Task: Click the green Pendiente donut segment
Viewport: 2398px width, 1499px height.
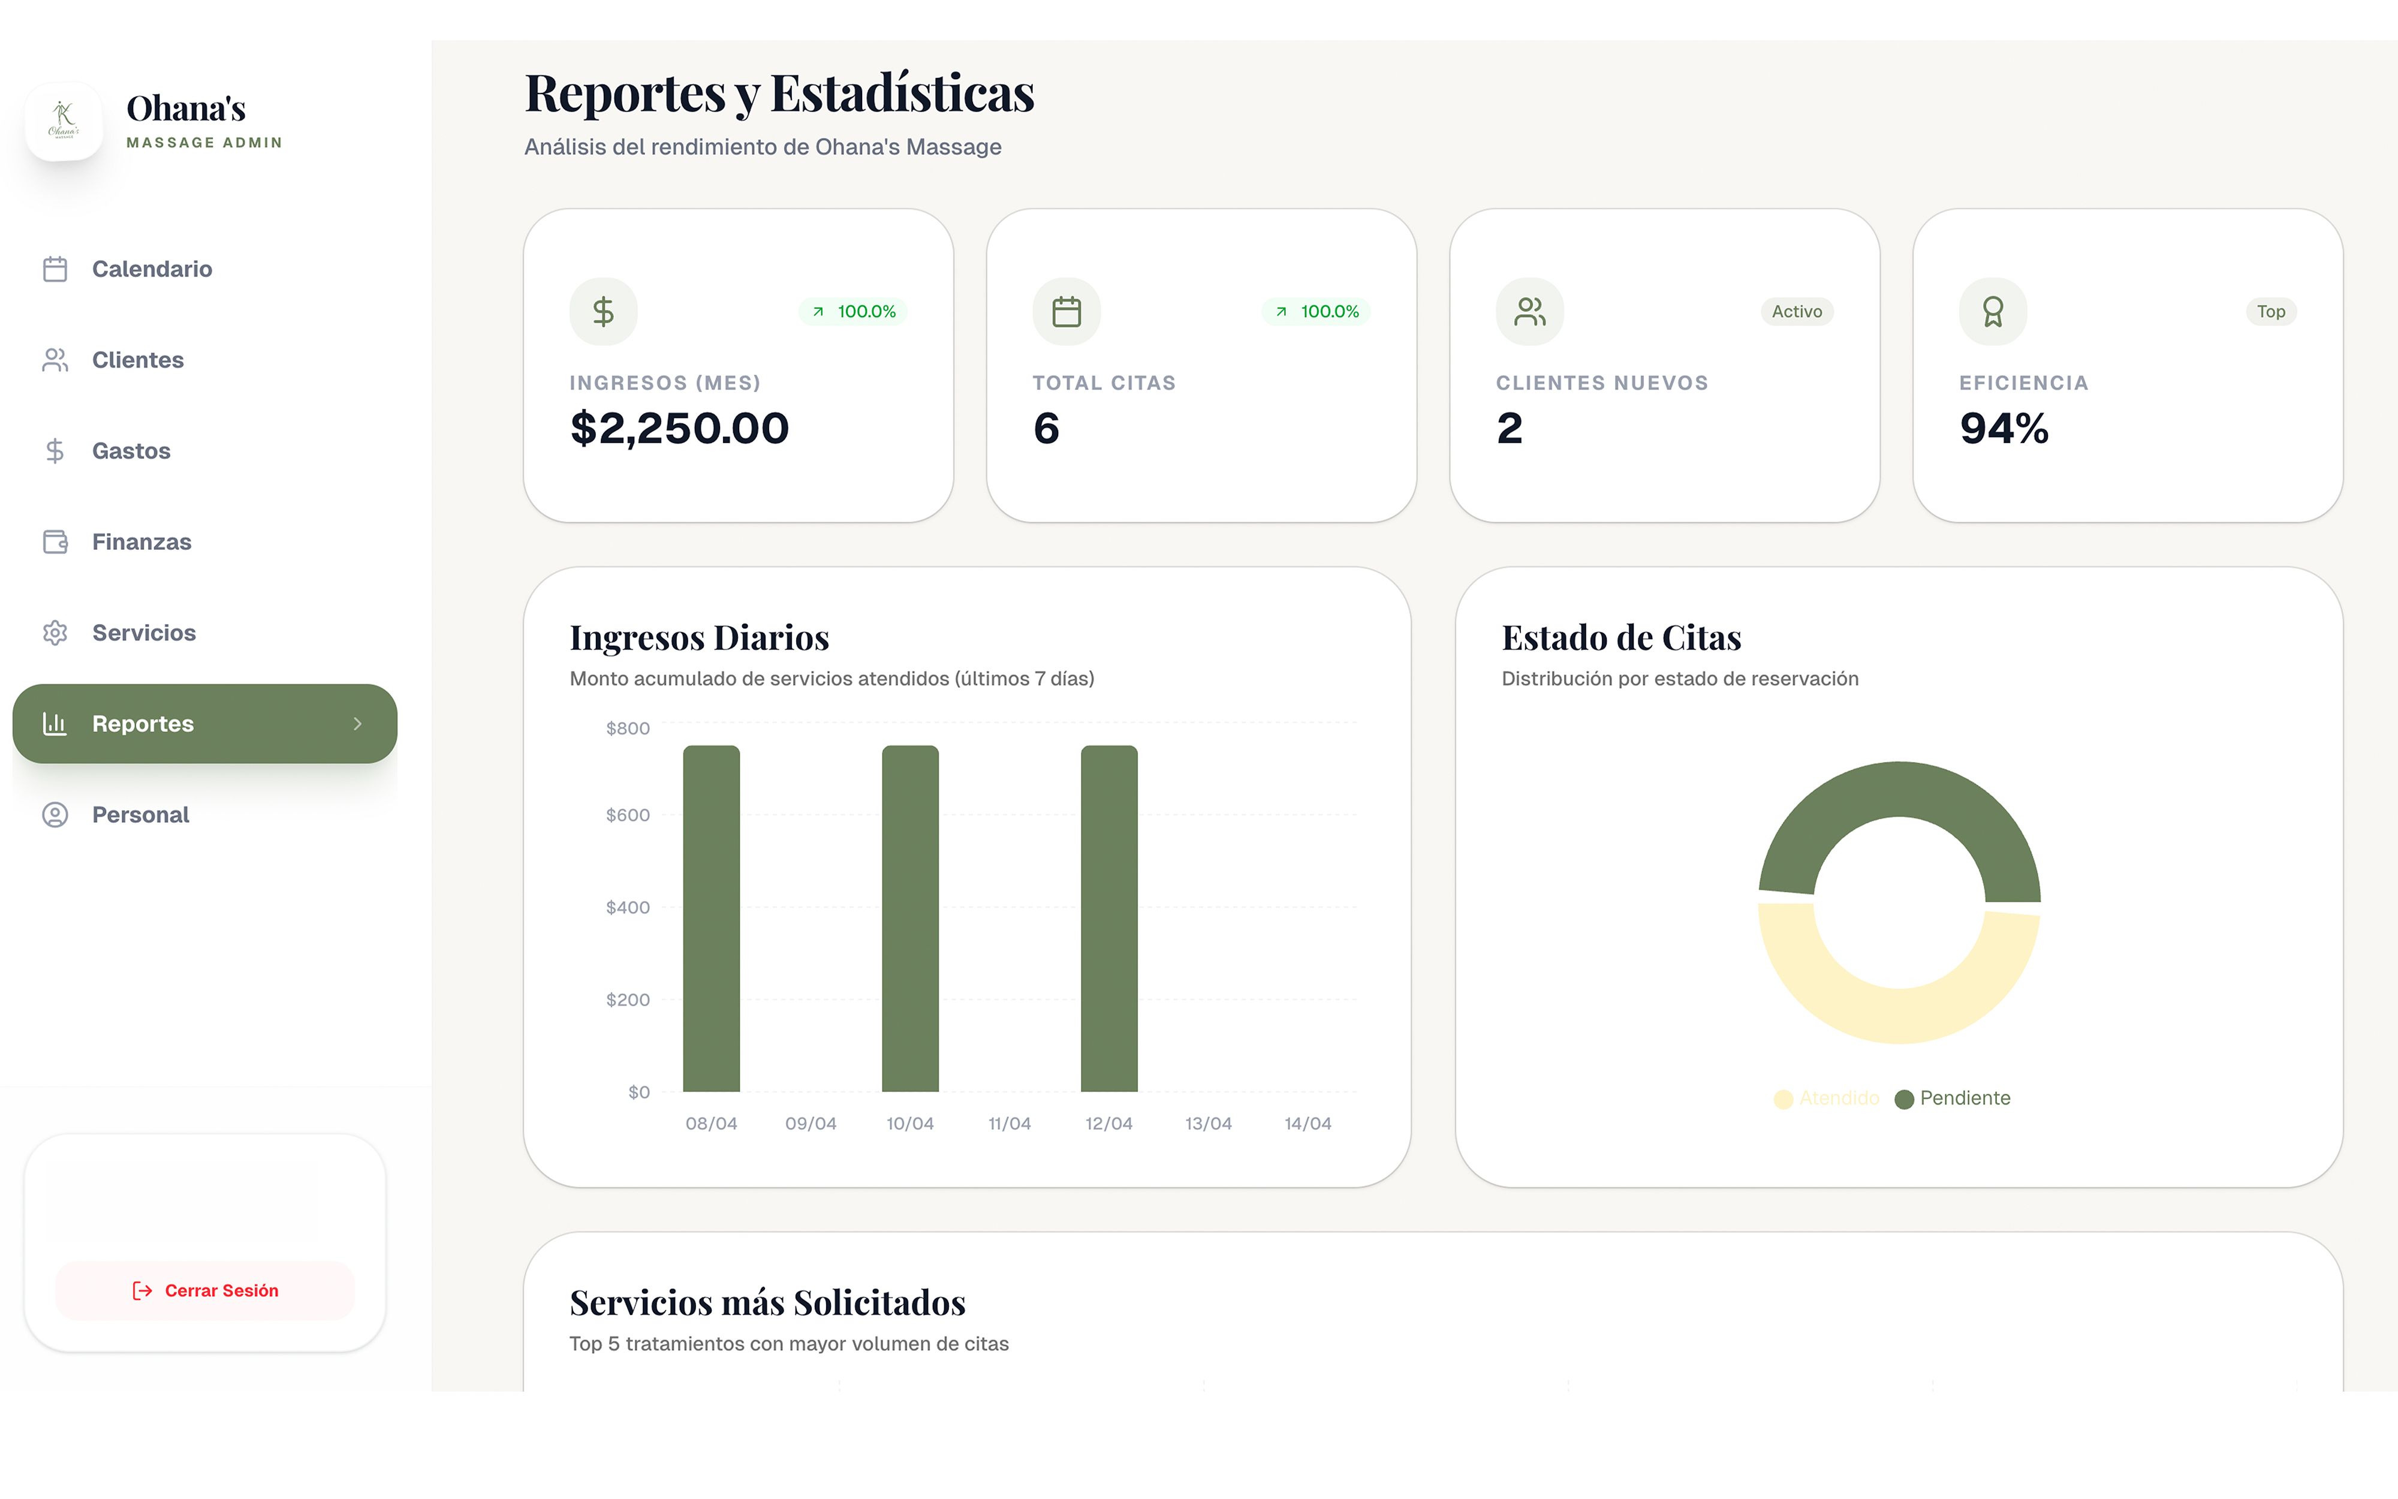Action: tap(1899, 789)
